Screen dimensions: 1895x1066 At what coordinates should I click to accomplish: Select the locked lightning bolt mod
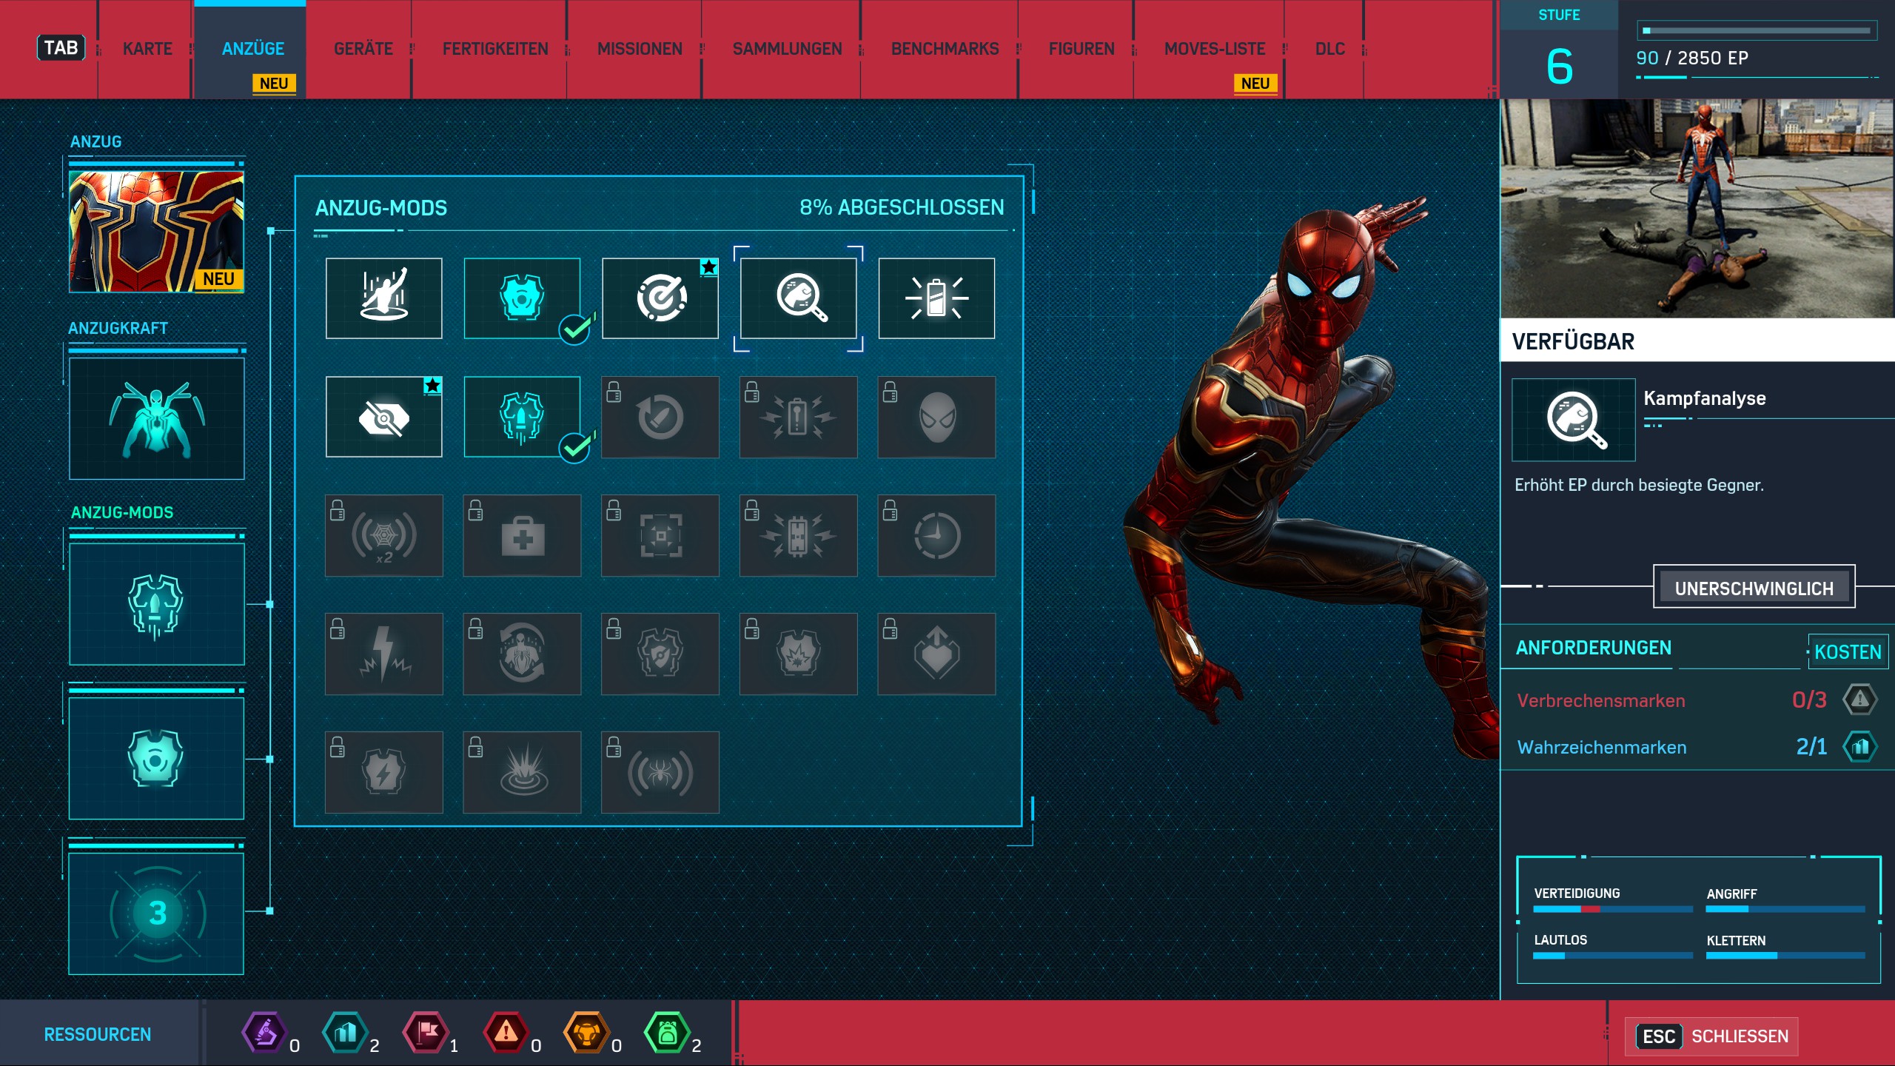tap(383, 654)
